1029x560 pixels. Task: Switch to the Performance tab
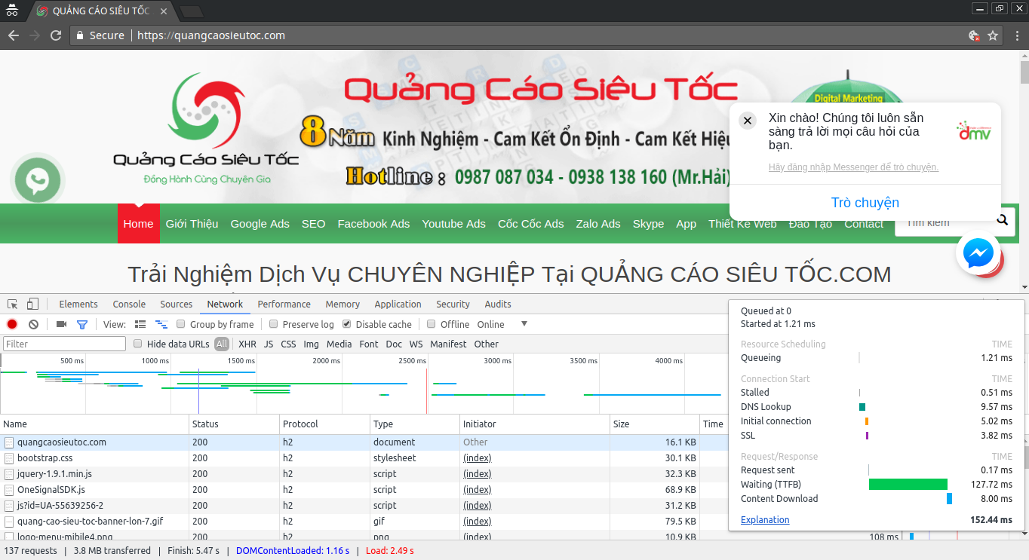tap(284, 304)
